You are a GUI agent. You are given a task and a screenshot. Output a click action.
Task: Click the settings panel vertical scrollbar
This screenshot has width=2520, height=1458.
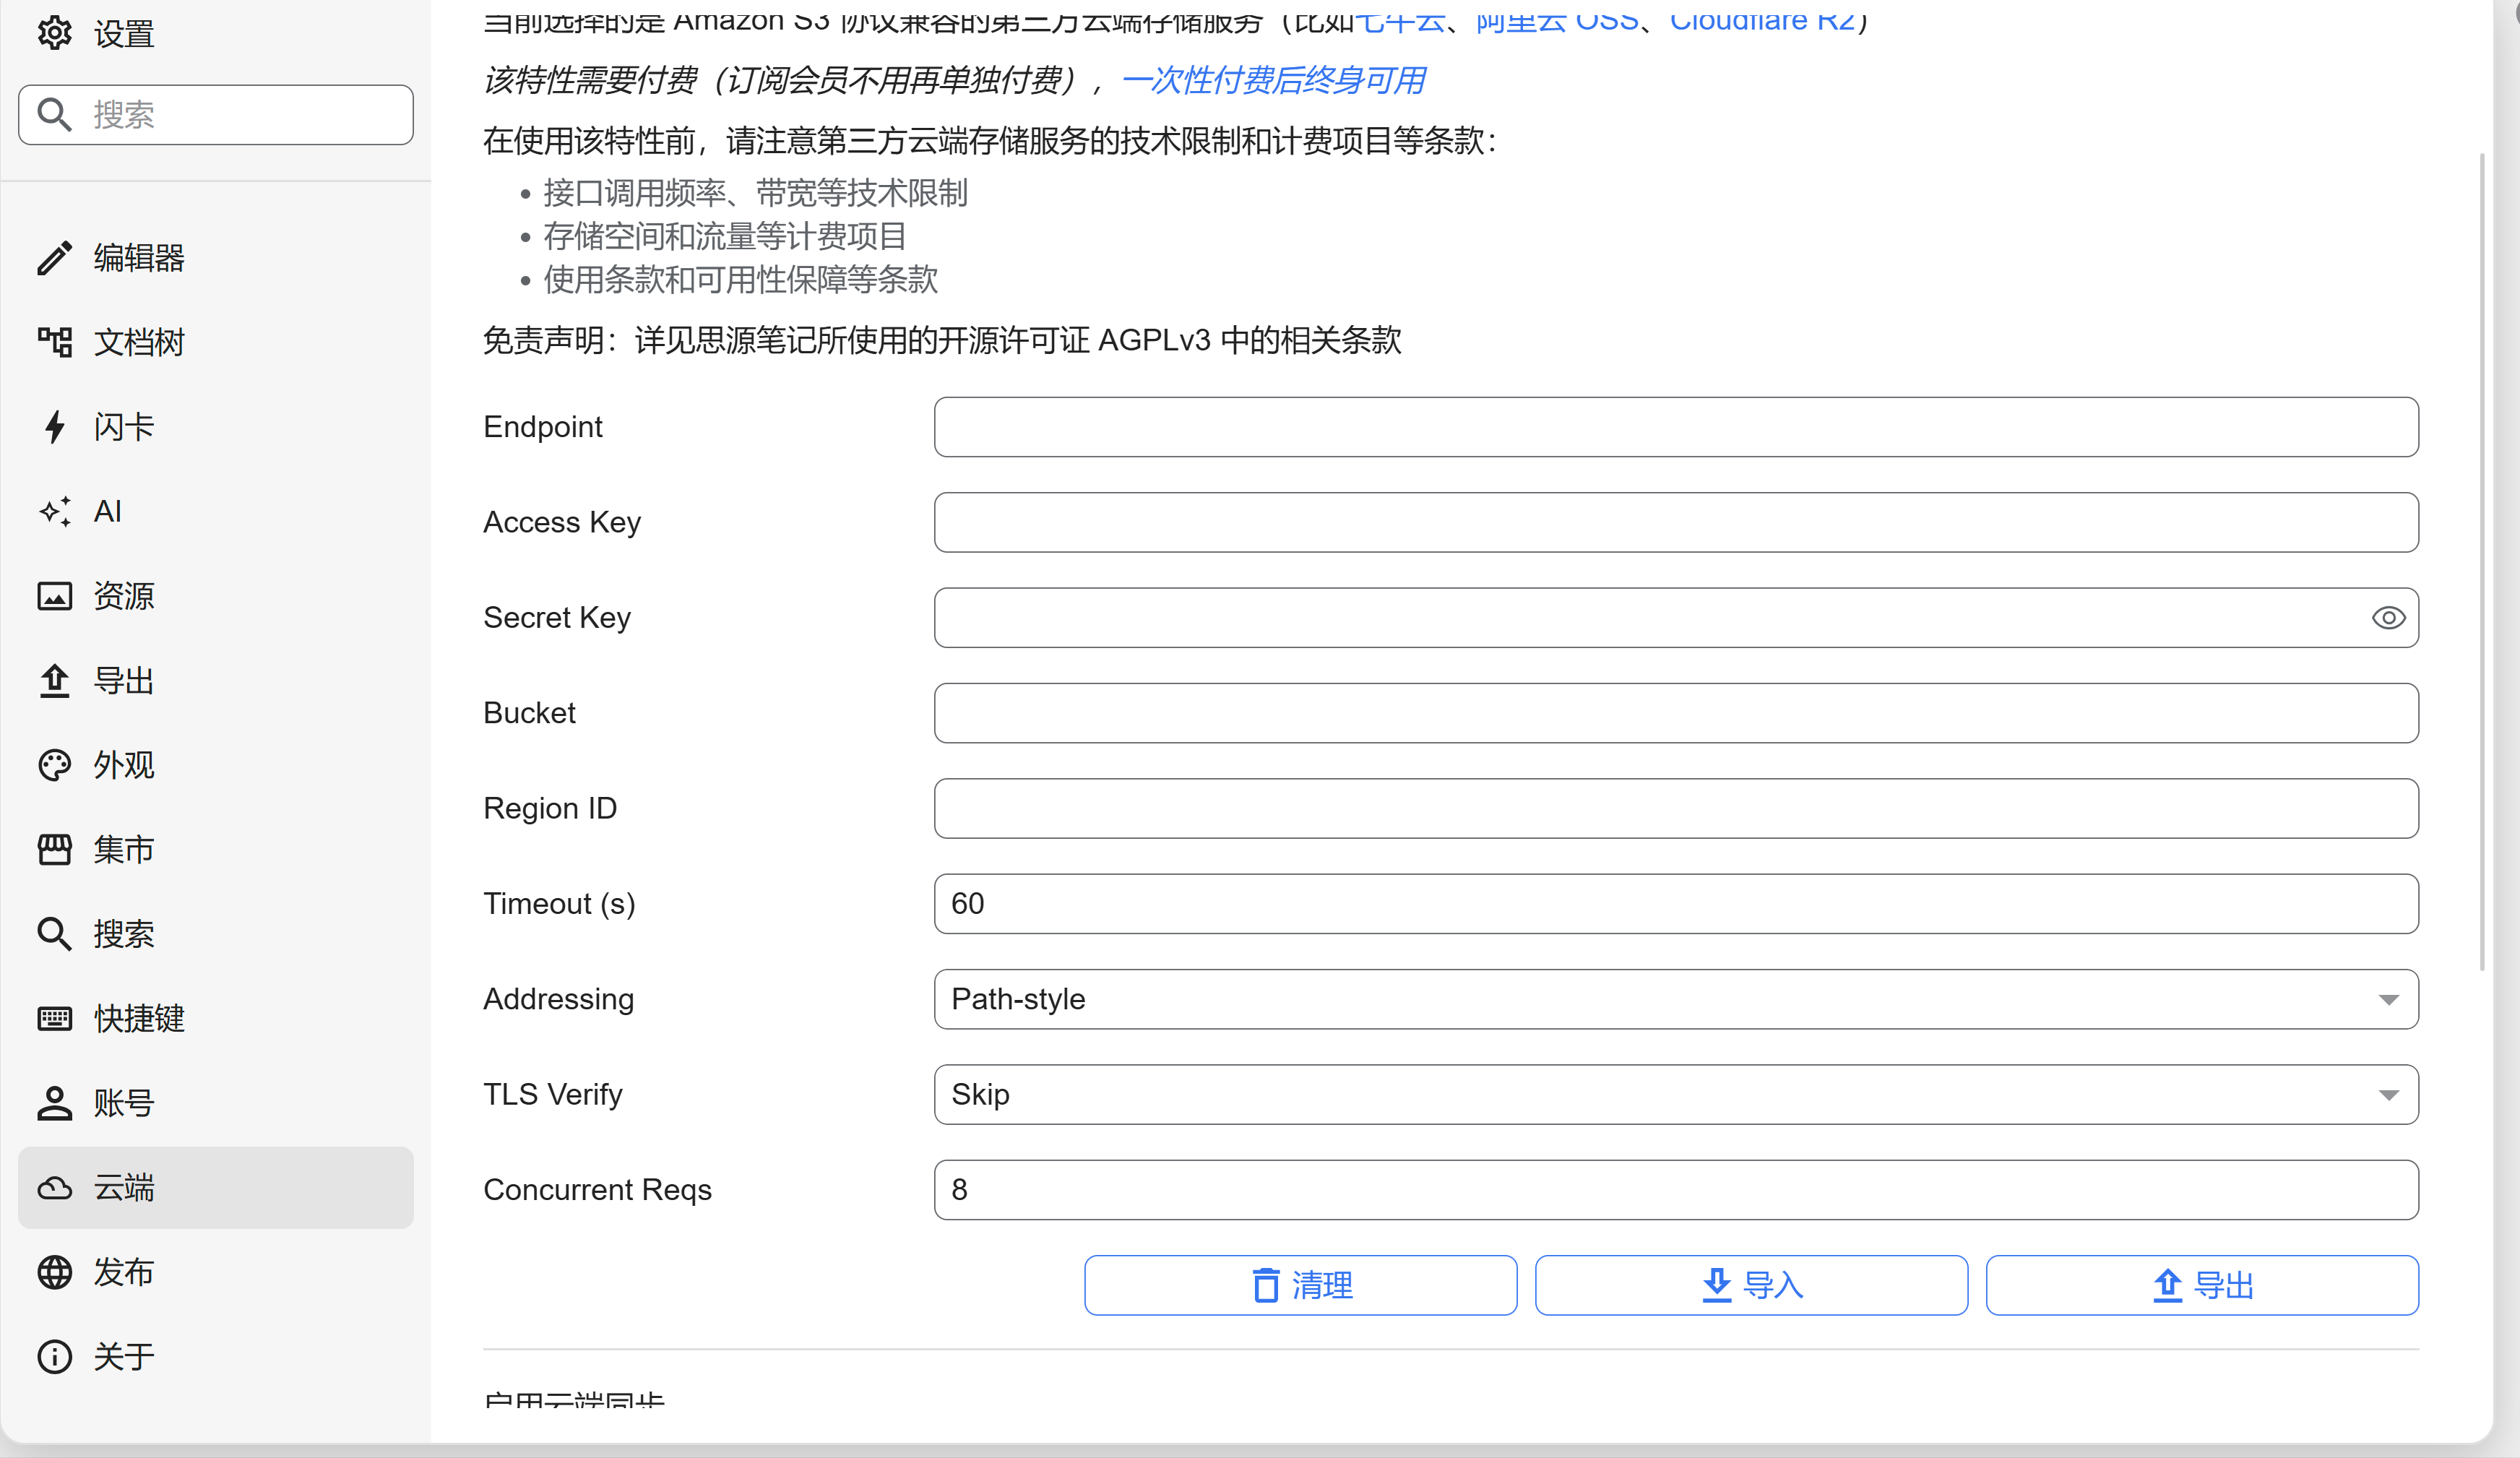click(2481, 560)
